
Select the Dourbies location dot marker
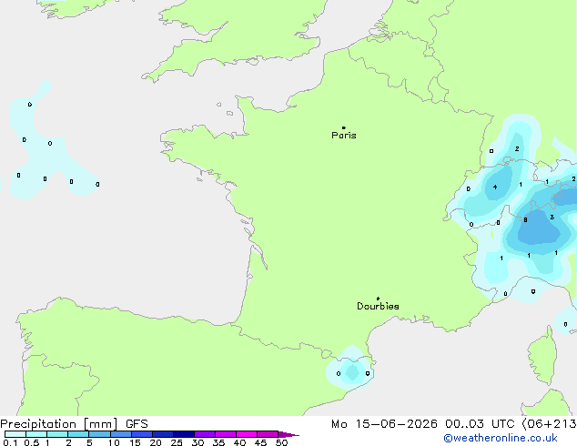pyautogui.click(x=378, y=299)
